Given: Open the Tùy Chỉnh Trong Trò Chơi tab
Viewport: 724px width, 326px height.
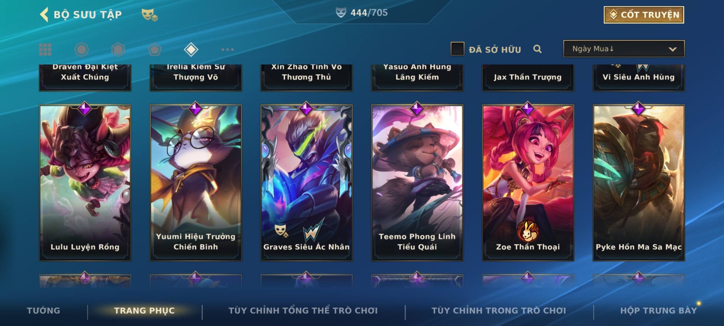Looking at the screenshot, I should (499, 310).
